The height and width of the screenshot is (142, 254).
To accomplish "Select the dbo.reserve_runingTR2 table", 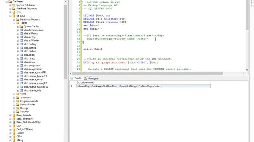I will pyautogui.click(x=36, y=87).
